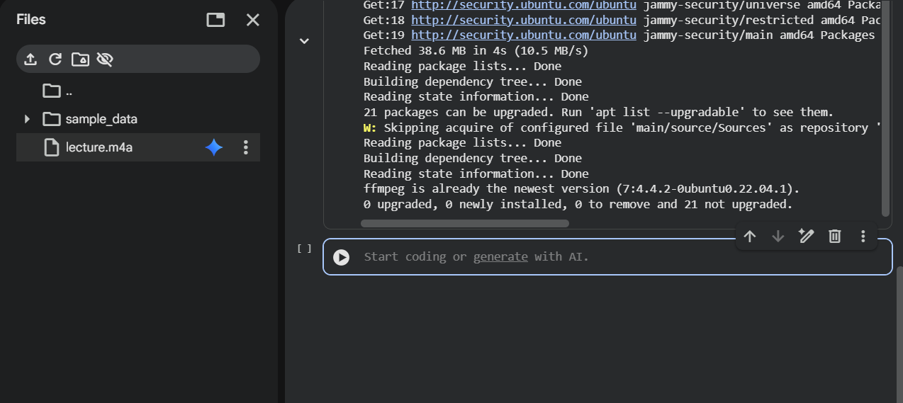Click the notebook page scrollbar
Screen dimensions: 903x403
point(899,334)
